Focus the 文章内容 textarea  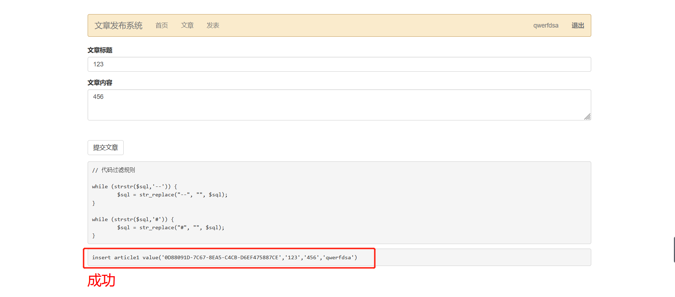[339, 105]
